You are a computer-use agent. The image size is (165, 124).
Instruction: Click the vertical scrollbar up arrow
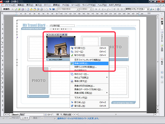[158, 17]
